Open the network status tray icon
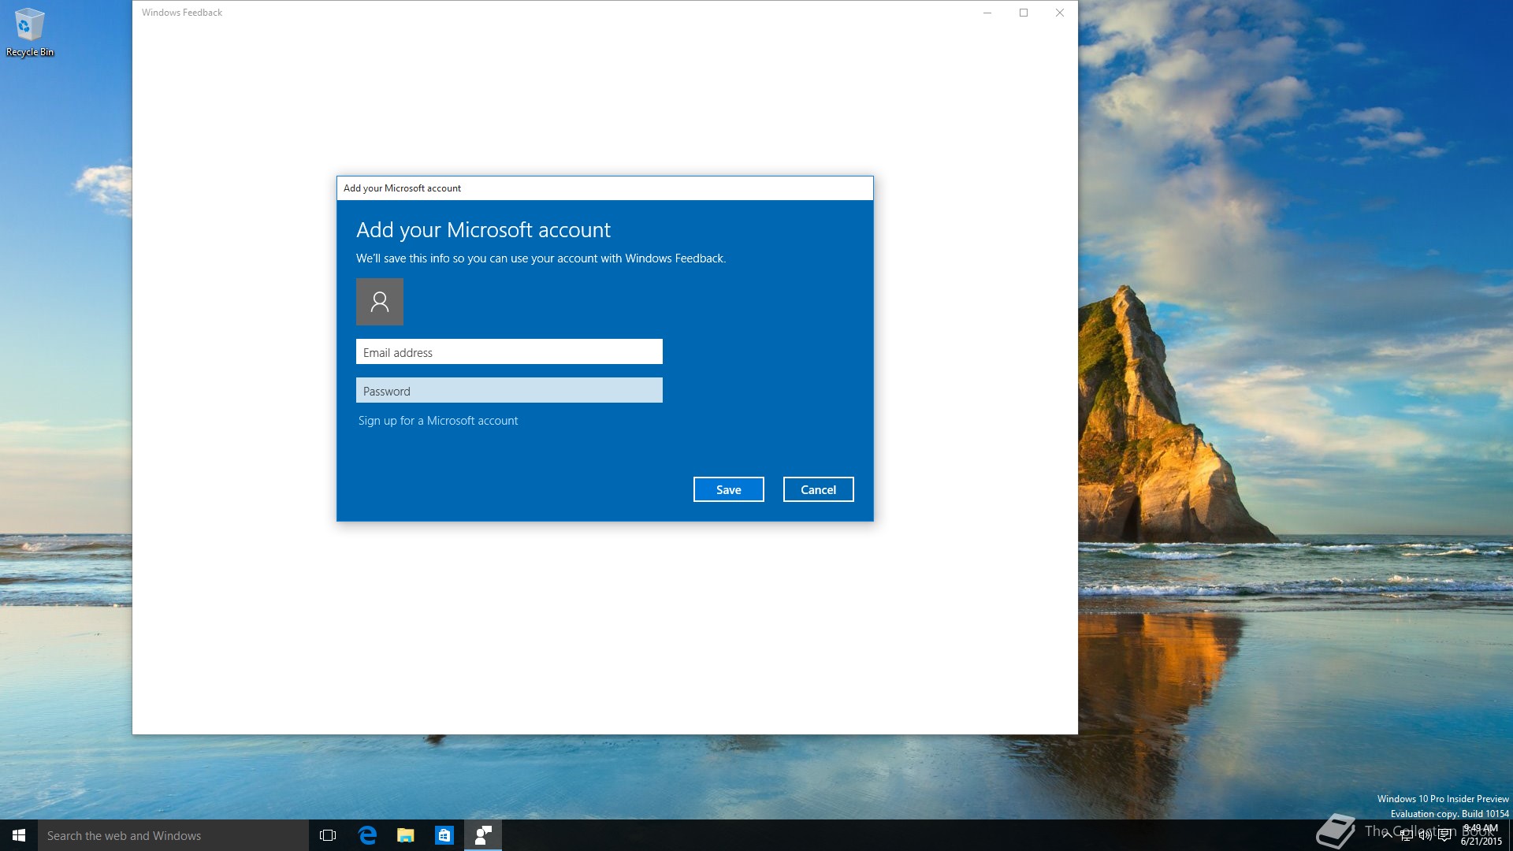Image resolution: width=1513 pixels, height=851 pixels. click(x=1407, y=835)
